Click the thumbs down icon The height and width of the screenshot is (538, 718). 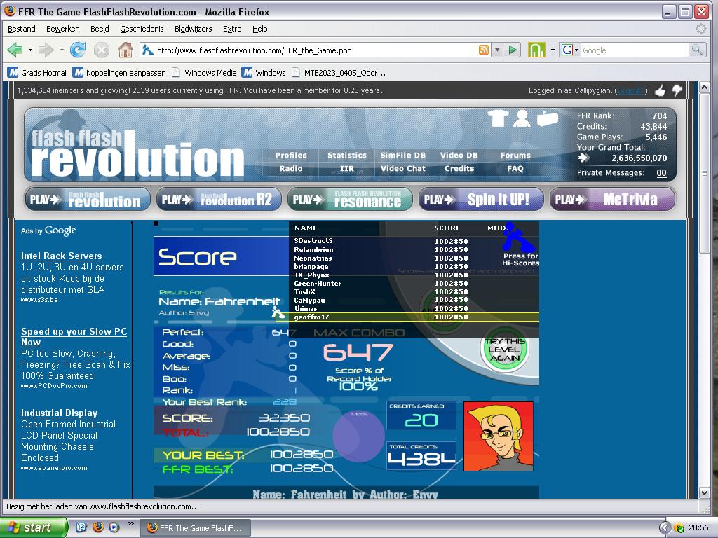click(x=677, y=90)
